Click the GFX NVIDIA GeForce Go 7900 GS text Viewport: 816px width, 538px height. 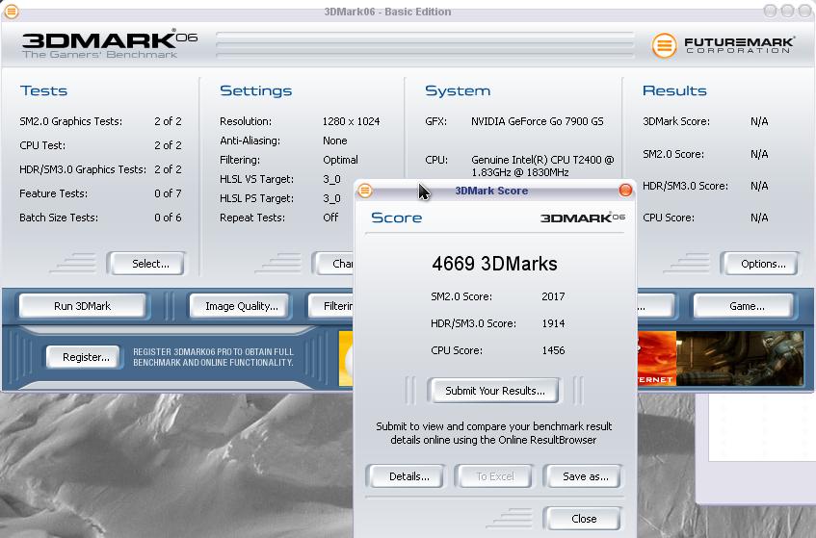537,121
